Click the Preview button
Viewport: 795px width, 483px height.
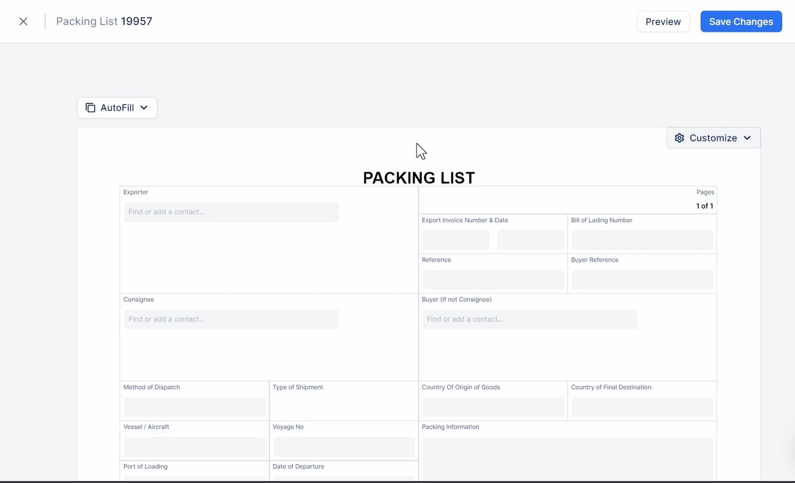[x=663, y=22]
